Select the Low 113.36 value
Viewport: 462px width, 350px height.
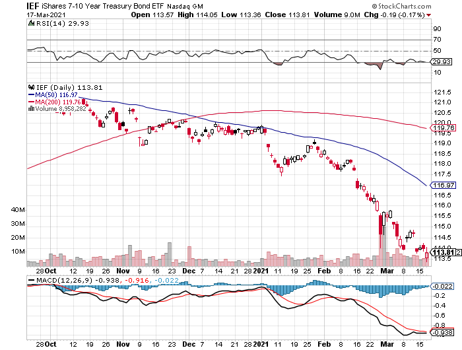pos(241,15)
